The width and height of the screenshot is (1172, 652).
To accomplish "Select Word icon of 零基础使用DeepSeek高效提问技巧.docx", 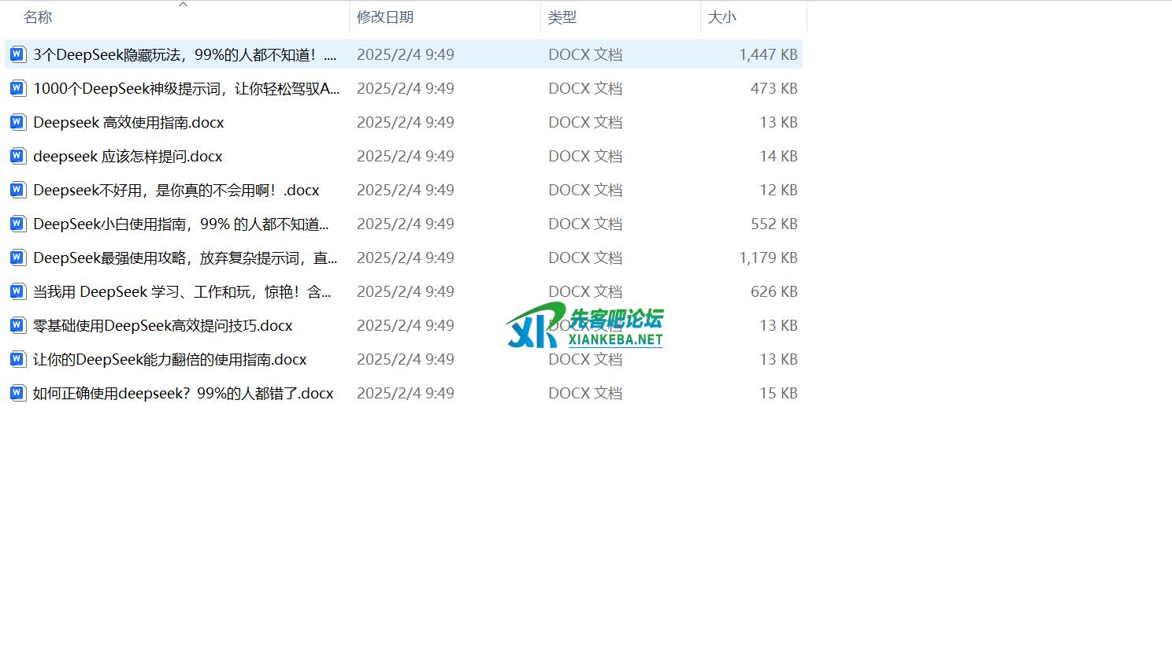I will click(17, 325).
